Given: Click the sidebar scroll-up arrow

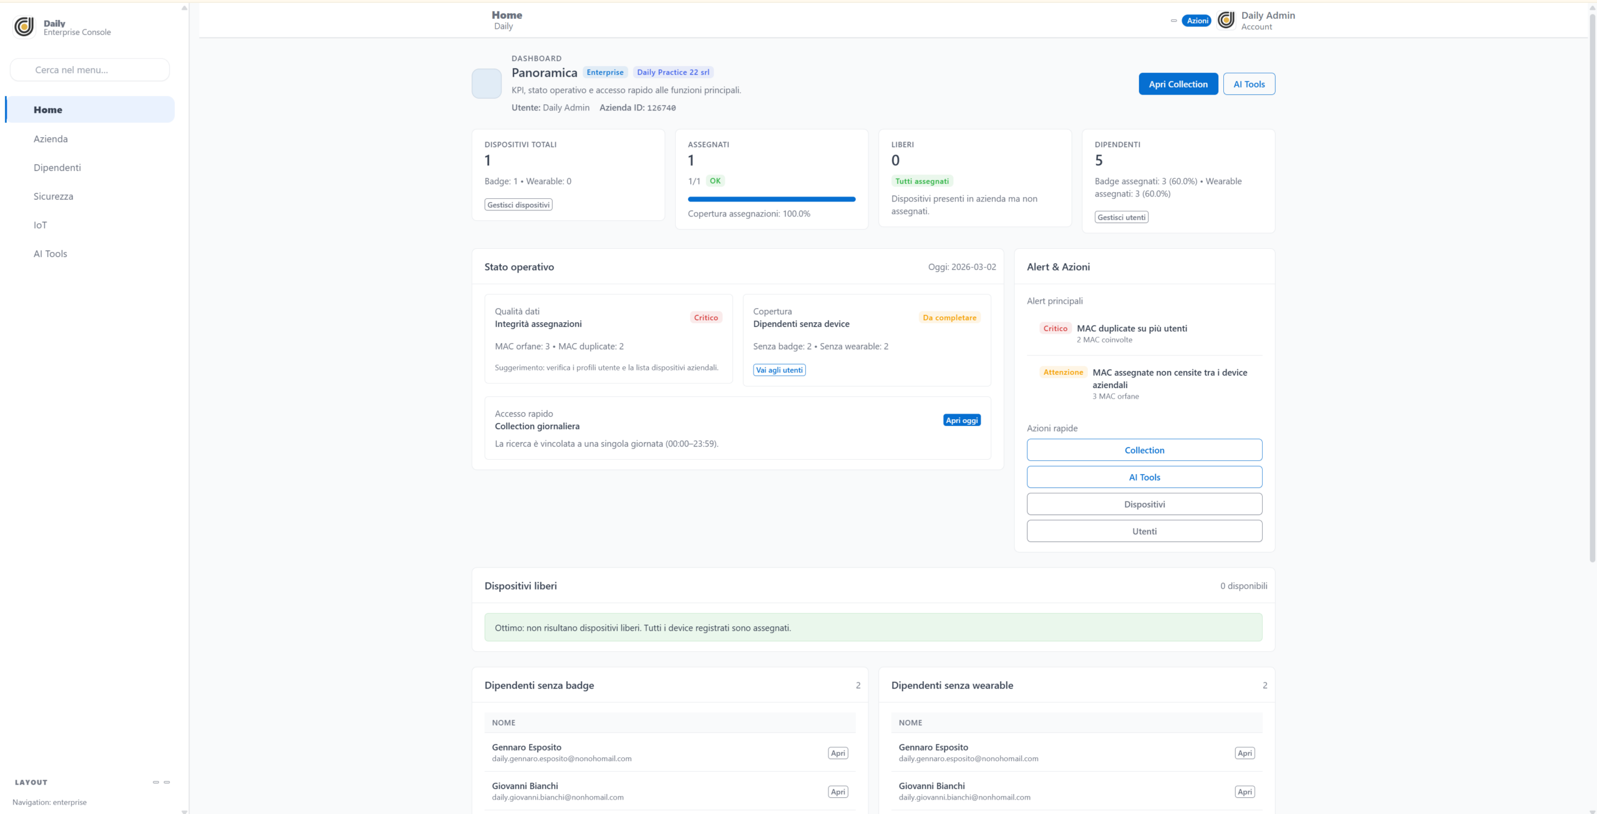Looking at the screenshot, I should tap(184, 8).
